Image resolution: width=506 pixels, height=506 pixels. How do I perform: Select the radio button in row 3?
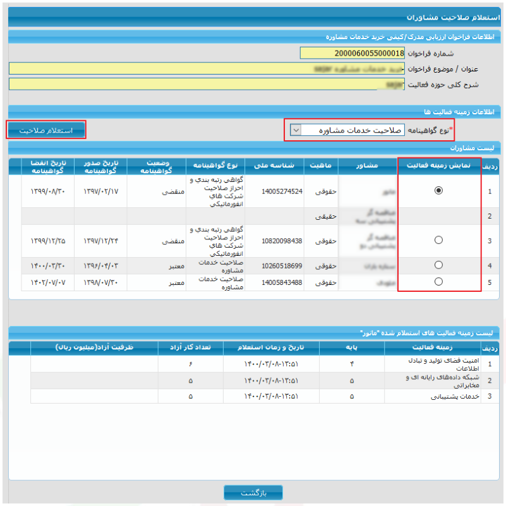[438, 240]
